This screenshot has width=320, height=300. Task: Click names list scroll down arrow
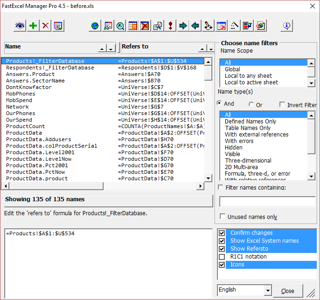tap(208, 178)
